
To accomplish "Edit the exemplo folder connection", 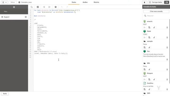I will (x=149, y=47).
